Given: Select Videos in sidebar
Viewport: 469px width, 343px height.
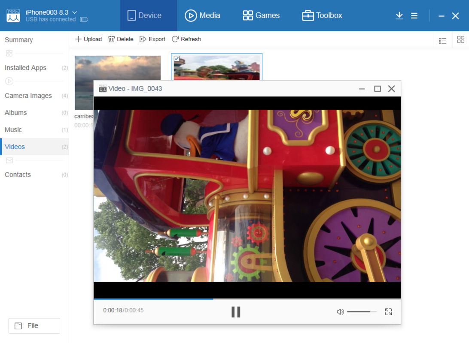Looking at the screenshot, I should pyautogui.click(x=34, y=147).
